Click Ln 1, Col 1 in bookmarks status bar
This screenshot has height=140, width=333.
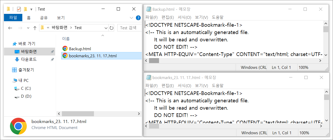(282, 133)
